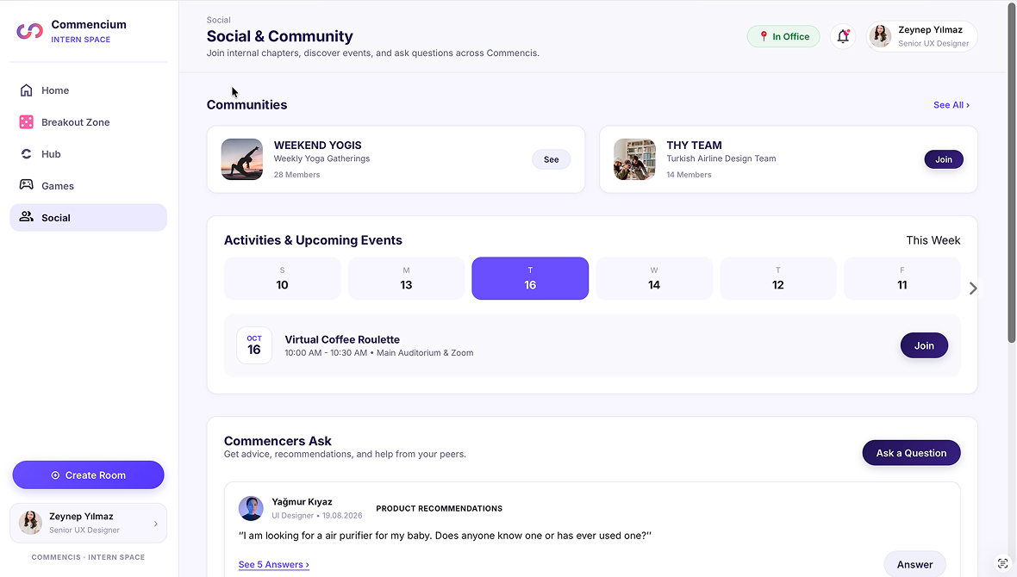Click Yağmur Kıyaz avatar

tap(251, 508)
